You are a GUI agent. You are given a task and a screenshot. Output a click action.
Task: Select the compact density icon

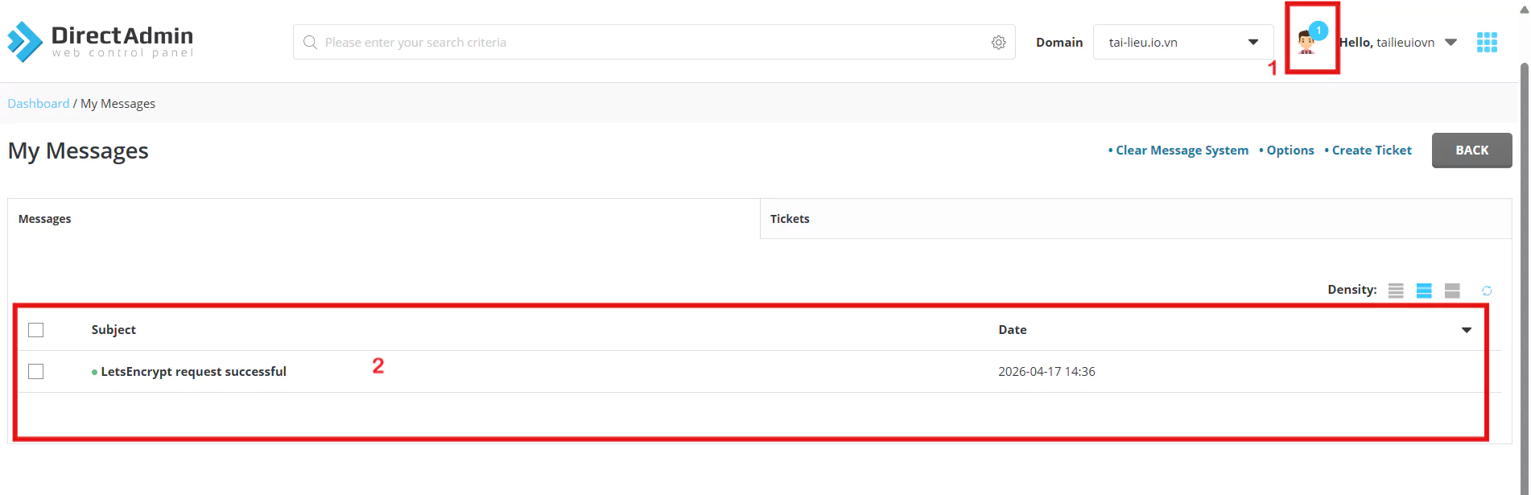1396,291
